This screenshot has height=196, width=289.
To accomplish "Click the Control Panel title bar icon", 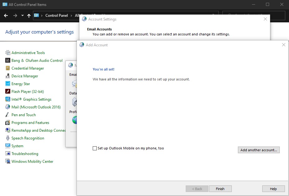I will coord(5,4).
